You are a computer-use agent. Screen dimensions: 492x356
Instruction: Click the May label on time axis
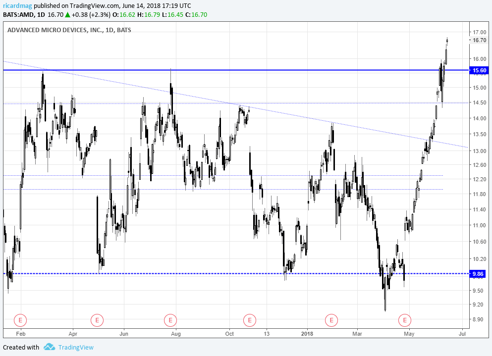tap(409, 334)
